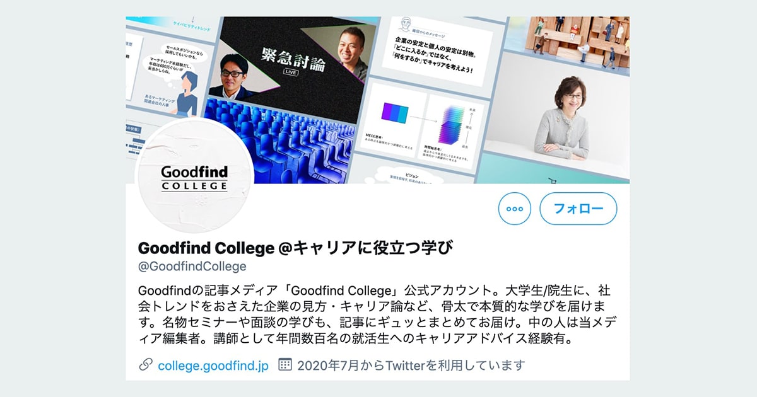
Task: Click the フォロー follow button
Action: (x=578, y=209)
